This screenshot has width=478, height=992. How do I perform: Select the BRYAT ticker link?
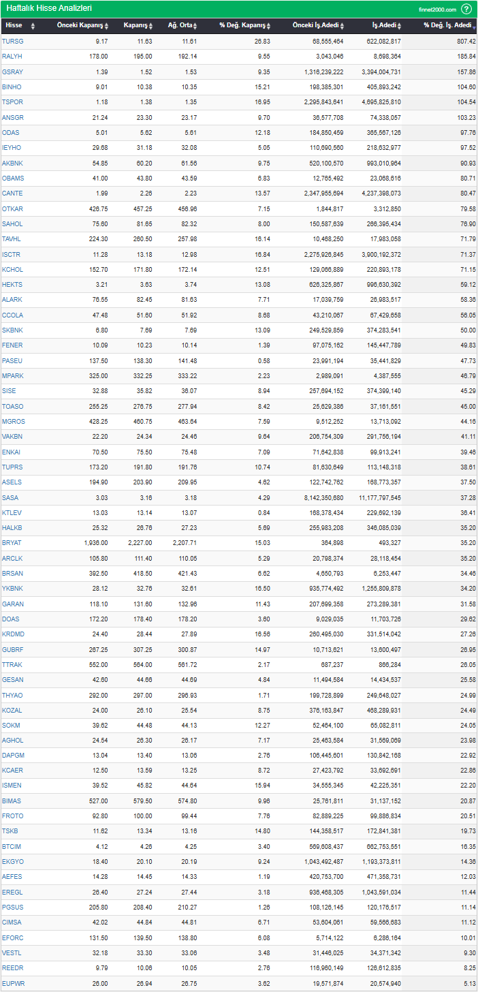[12, 543]
